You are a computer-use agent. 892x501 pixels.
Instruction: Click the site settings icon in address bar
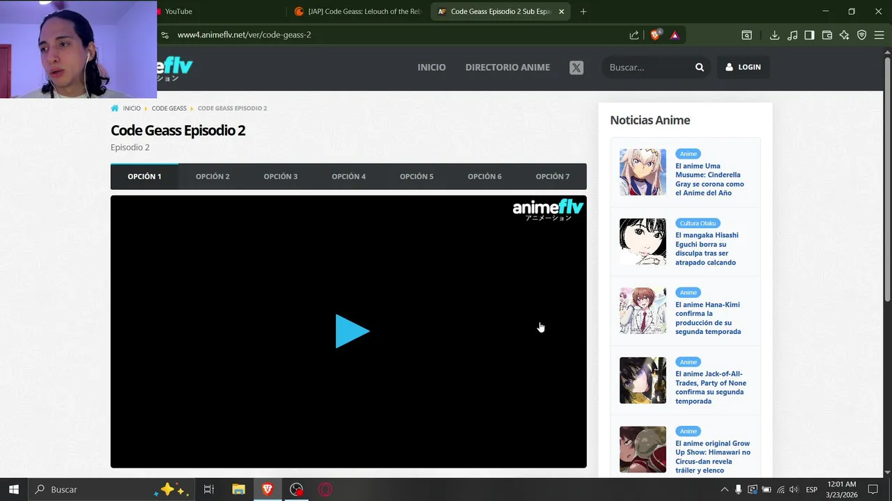click(x=164, y=35)
